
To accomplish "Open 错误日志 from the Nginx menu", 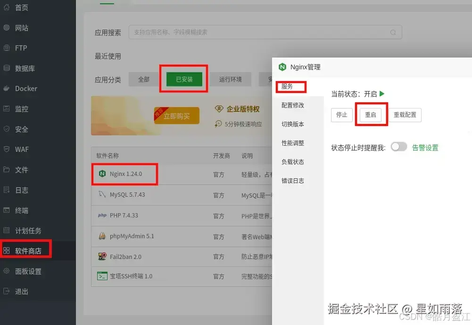I will pyautogui.click(x=293, y=180).
